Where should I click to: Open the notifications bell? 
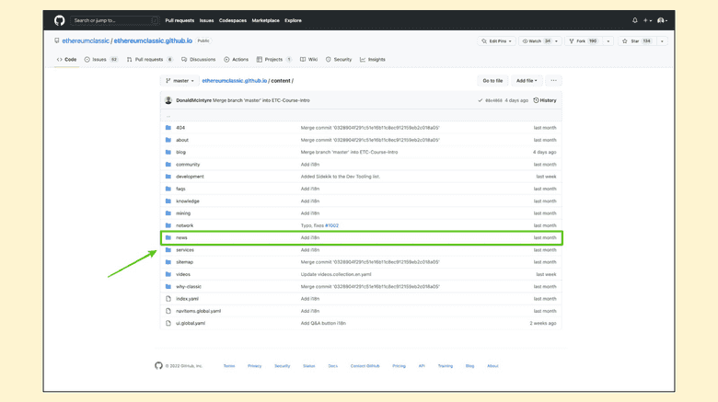point(634,20)
